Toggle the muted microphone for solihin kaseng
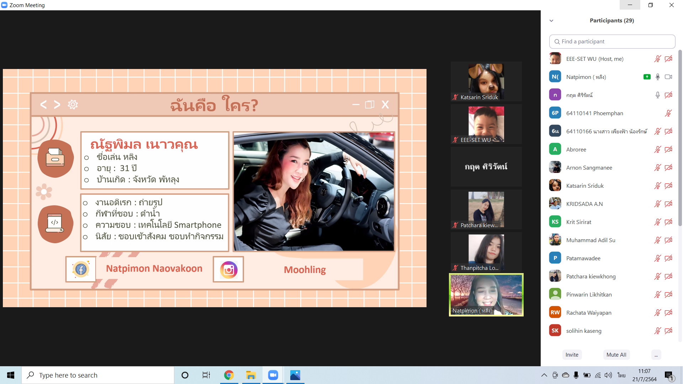Screen dimensions: 683x384 pos(657,331)
